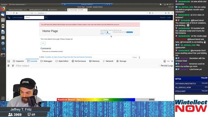208x117 pixels.
Task: Switch to the Memory tab
Action: click(94, 61)
